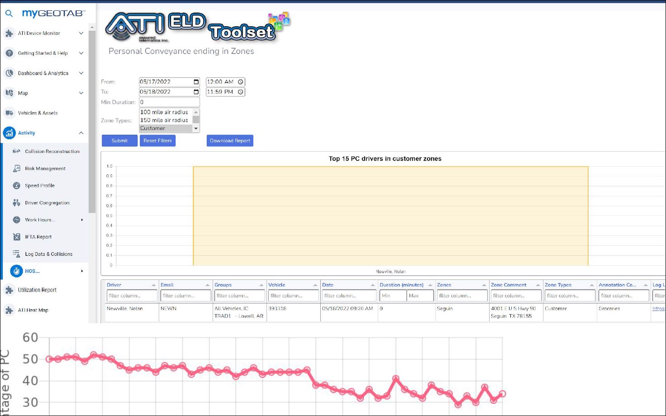Click the ATI Device Monitor puzzle icon
Screen dimensions: 666x416
(9, 33)
